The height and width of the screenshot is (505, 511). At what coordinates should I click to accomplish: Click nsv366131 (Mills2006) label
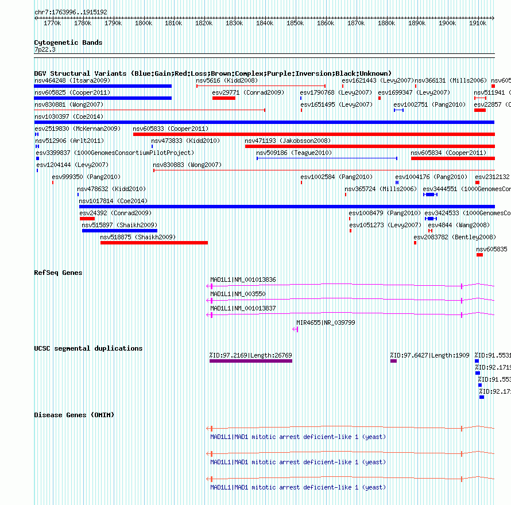451,80
